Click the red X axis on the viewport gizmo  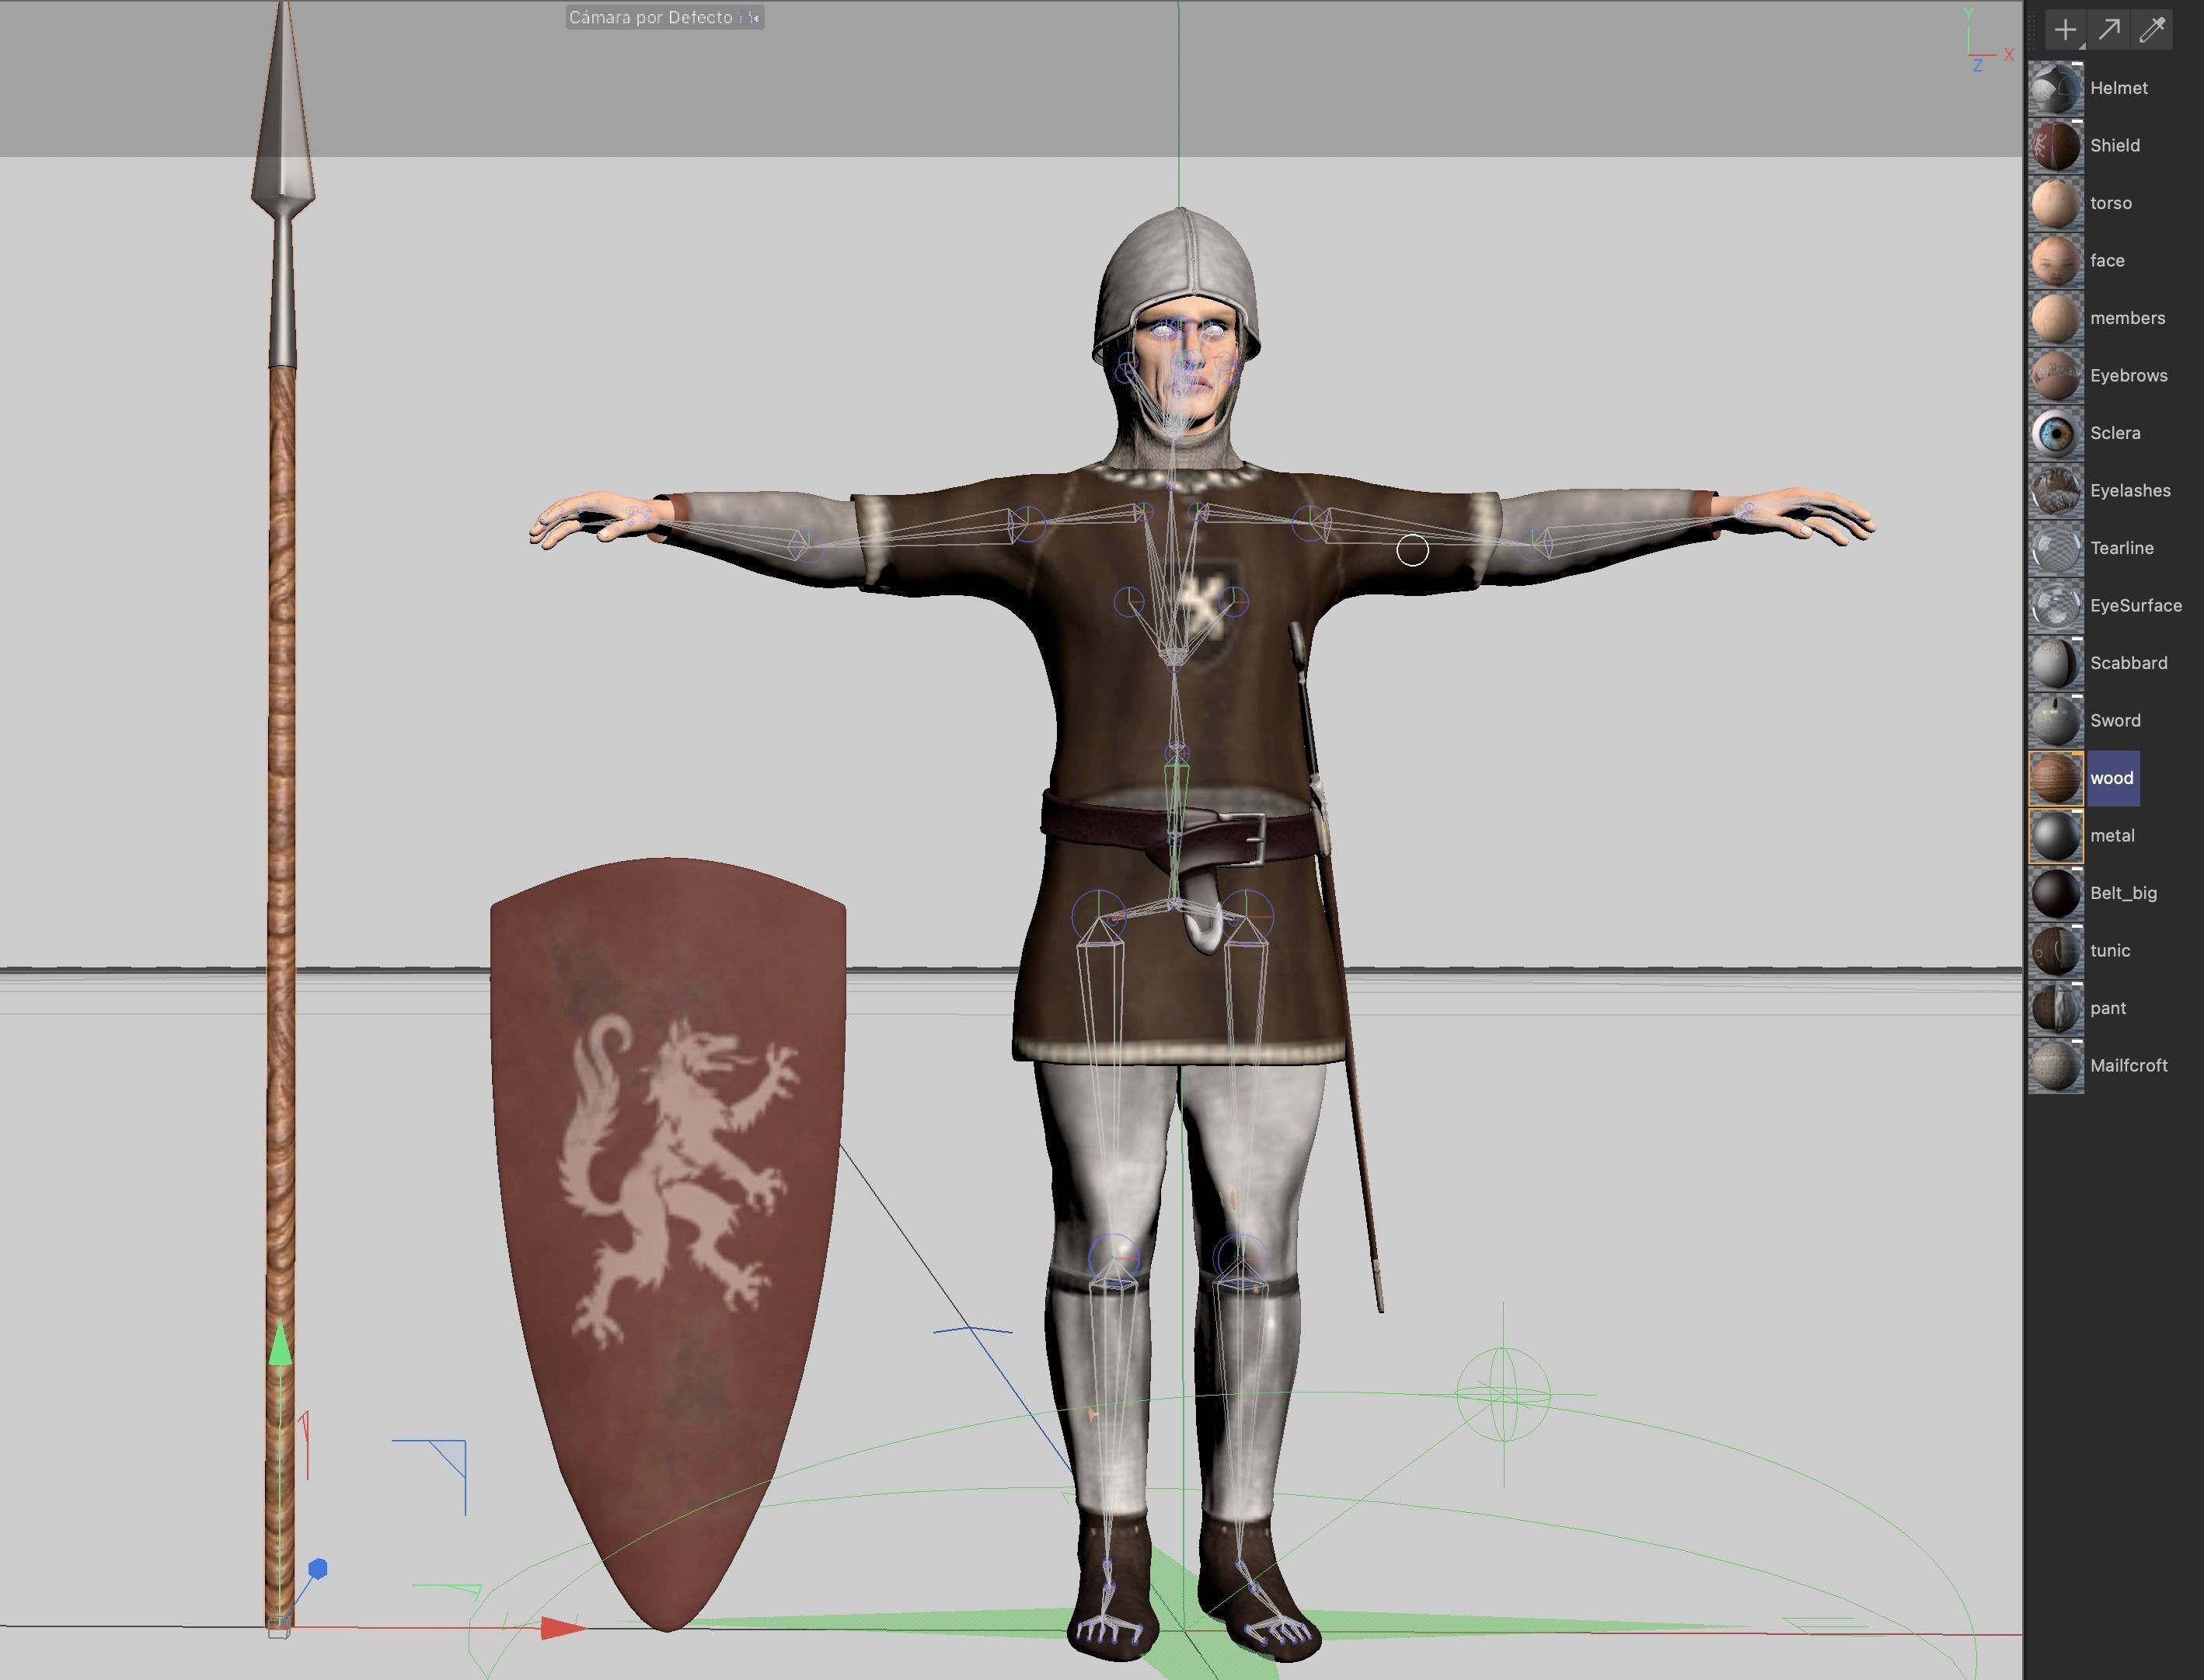pyautogui.click(x=2009, y=54)
